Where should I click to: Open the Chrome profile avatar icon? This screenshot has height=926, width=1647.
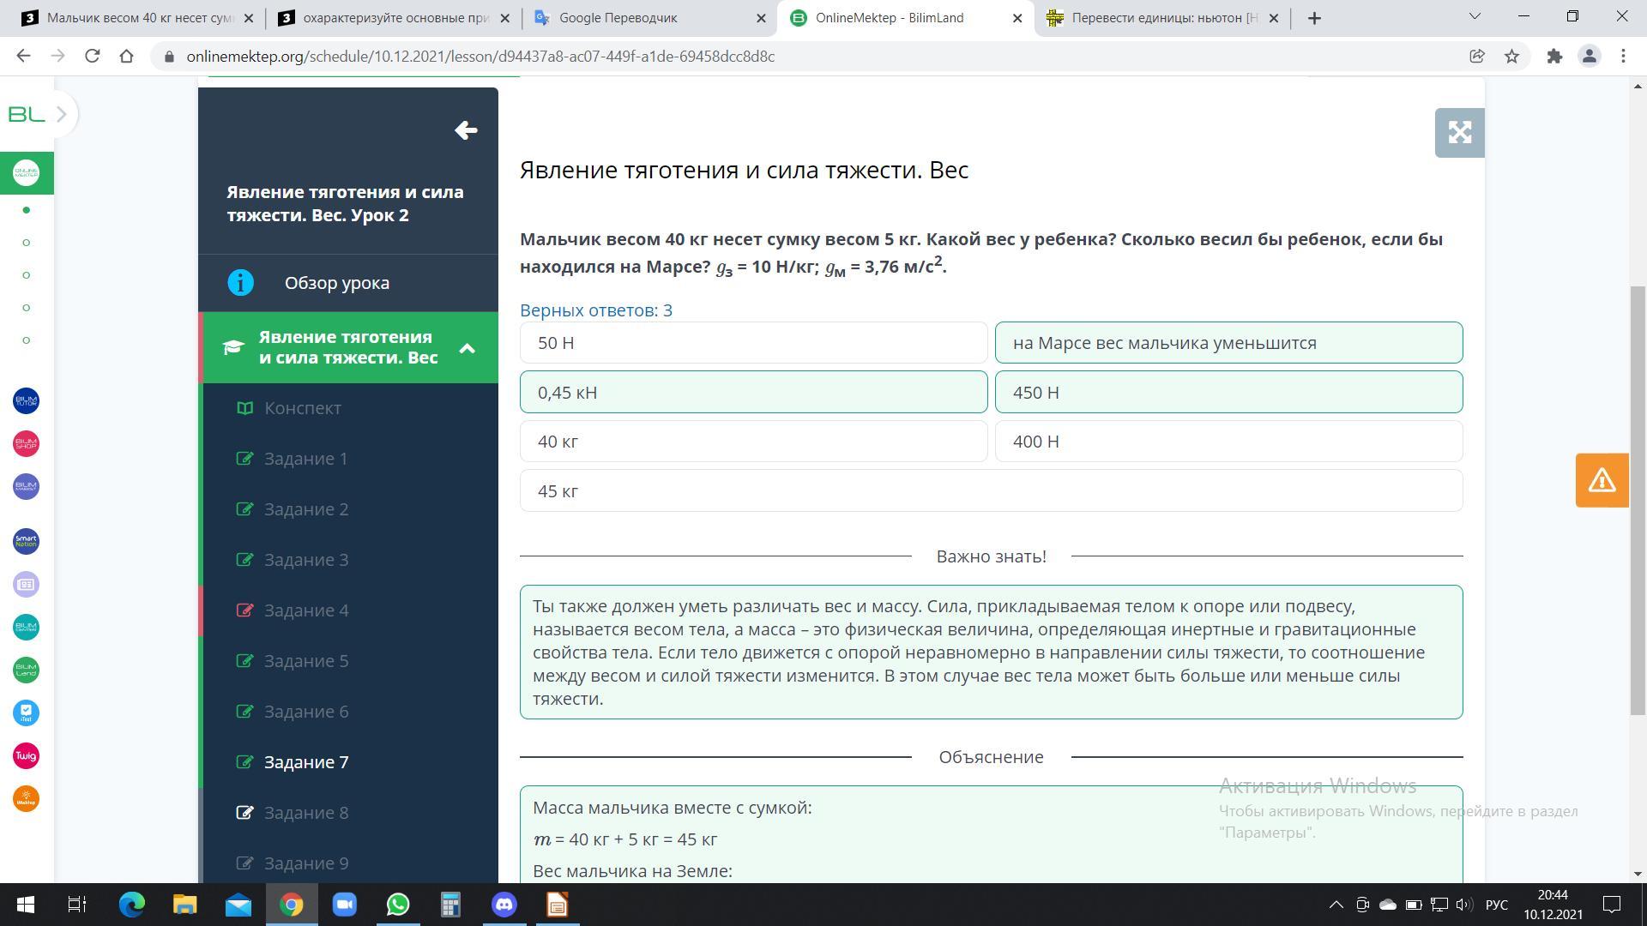click(1589, 56)
